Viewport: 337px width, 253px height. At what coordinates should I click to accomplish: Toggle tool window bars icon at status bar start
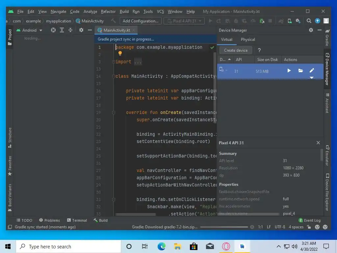[10, 227]
